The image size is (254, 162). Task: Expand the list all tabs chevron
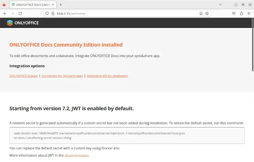pyautogui.click(x=220, y=4)
